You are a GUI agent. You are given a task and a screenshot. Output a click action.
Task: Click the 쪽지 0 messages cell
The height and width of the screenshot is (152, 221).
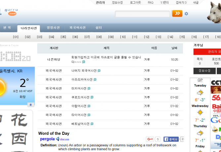200,61
